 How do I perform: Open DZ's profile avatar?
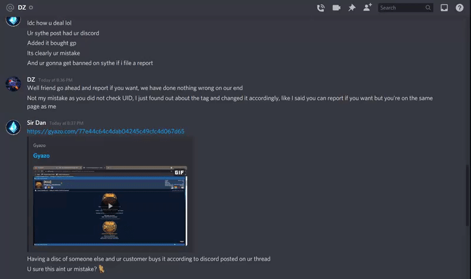tap(13, 84)
